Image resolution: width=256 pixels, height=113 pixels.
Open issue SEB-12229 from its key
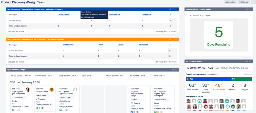click(158, 89)
